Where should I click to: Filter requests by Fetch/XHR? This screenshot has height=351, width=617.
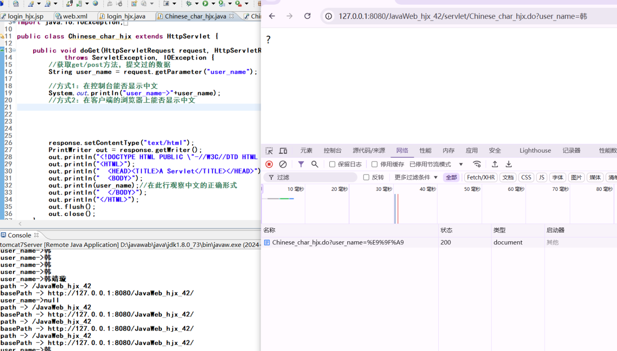[x=481, y=177]
